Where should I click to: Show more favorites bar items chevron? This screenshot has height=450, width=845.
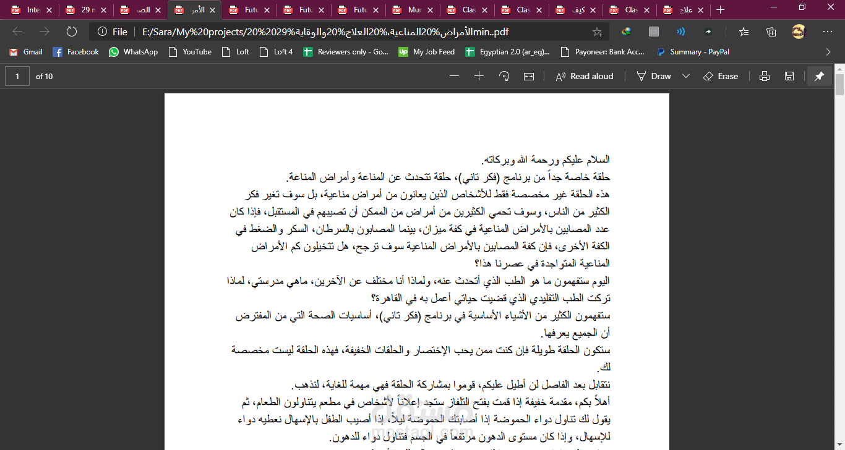point(828,52)
